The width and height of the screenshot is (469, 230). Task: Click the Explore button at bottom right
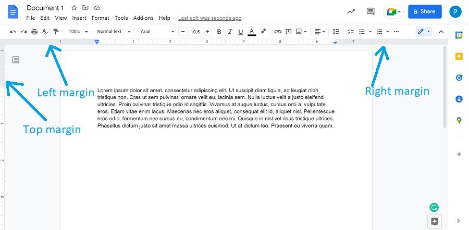pos(435,221)
